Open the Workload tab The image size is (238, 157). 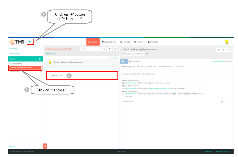coord(153,42)
